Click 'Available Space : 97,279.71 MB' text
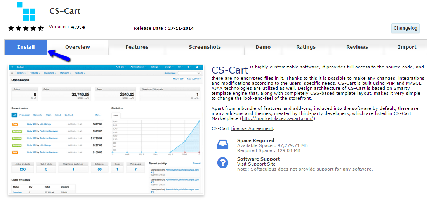This screenshot has width=427, height=200. (273, 145)
